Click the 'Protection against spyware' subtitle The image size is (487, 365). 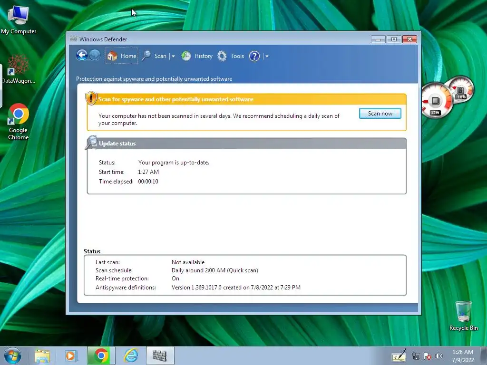click(x=154, y=79)
